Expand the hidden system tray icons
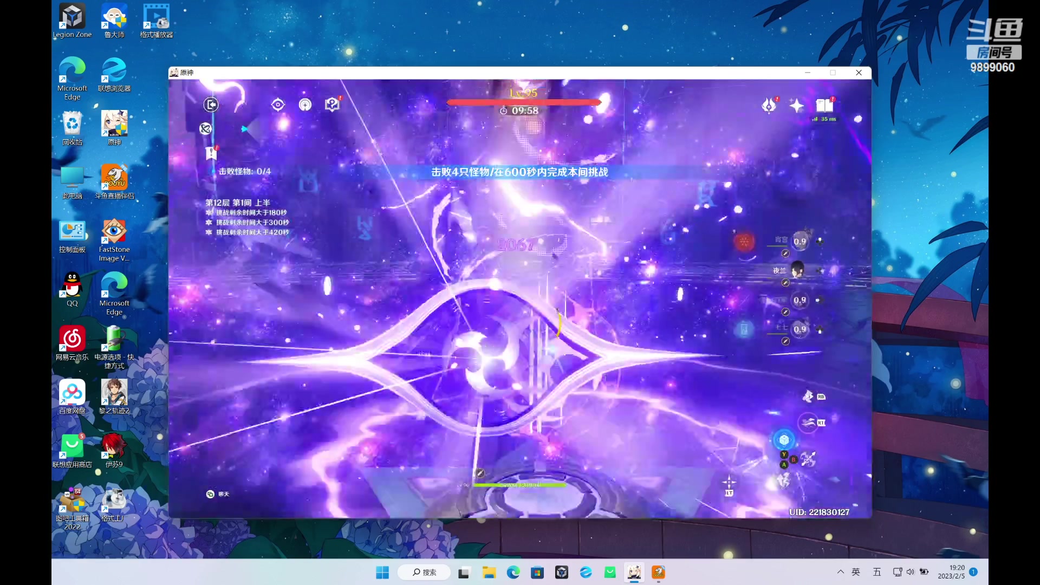Viewport: 1040px width, 585px height. 841,572
